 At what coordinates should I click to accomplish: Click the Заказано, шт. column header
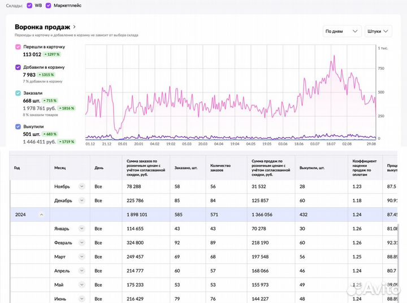point(185,168)
